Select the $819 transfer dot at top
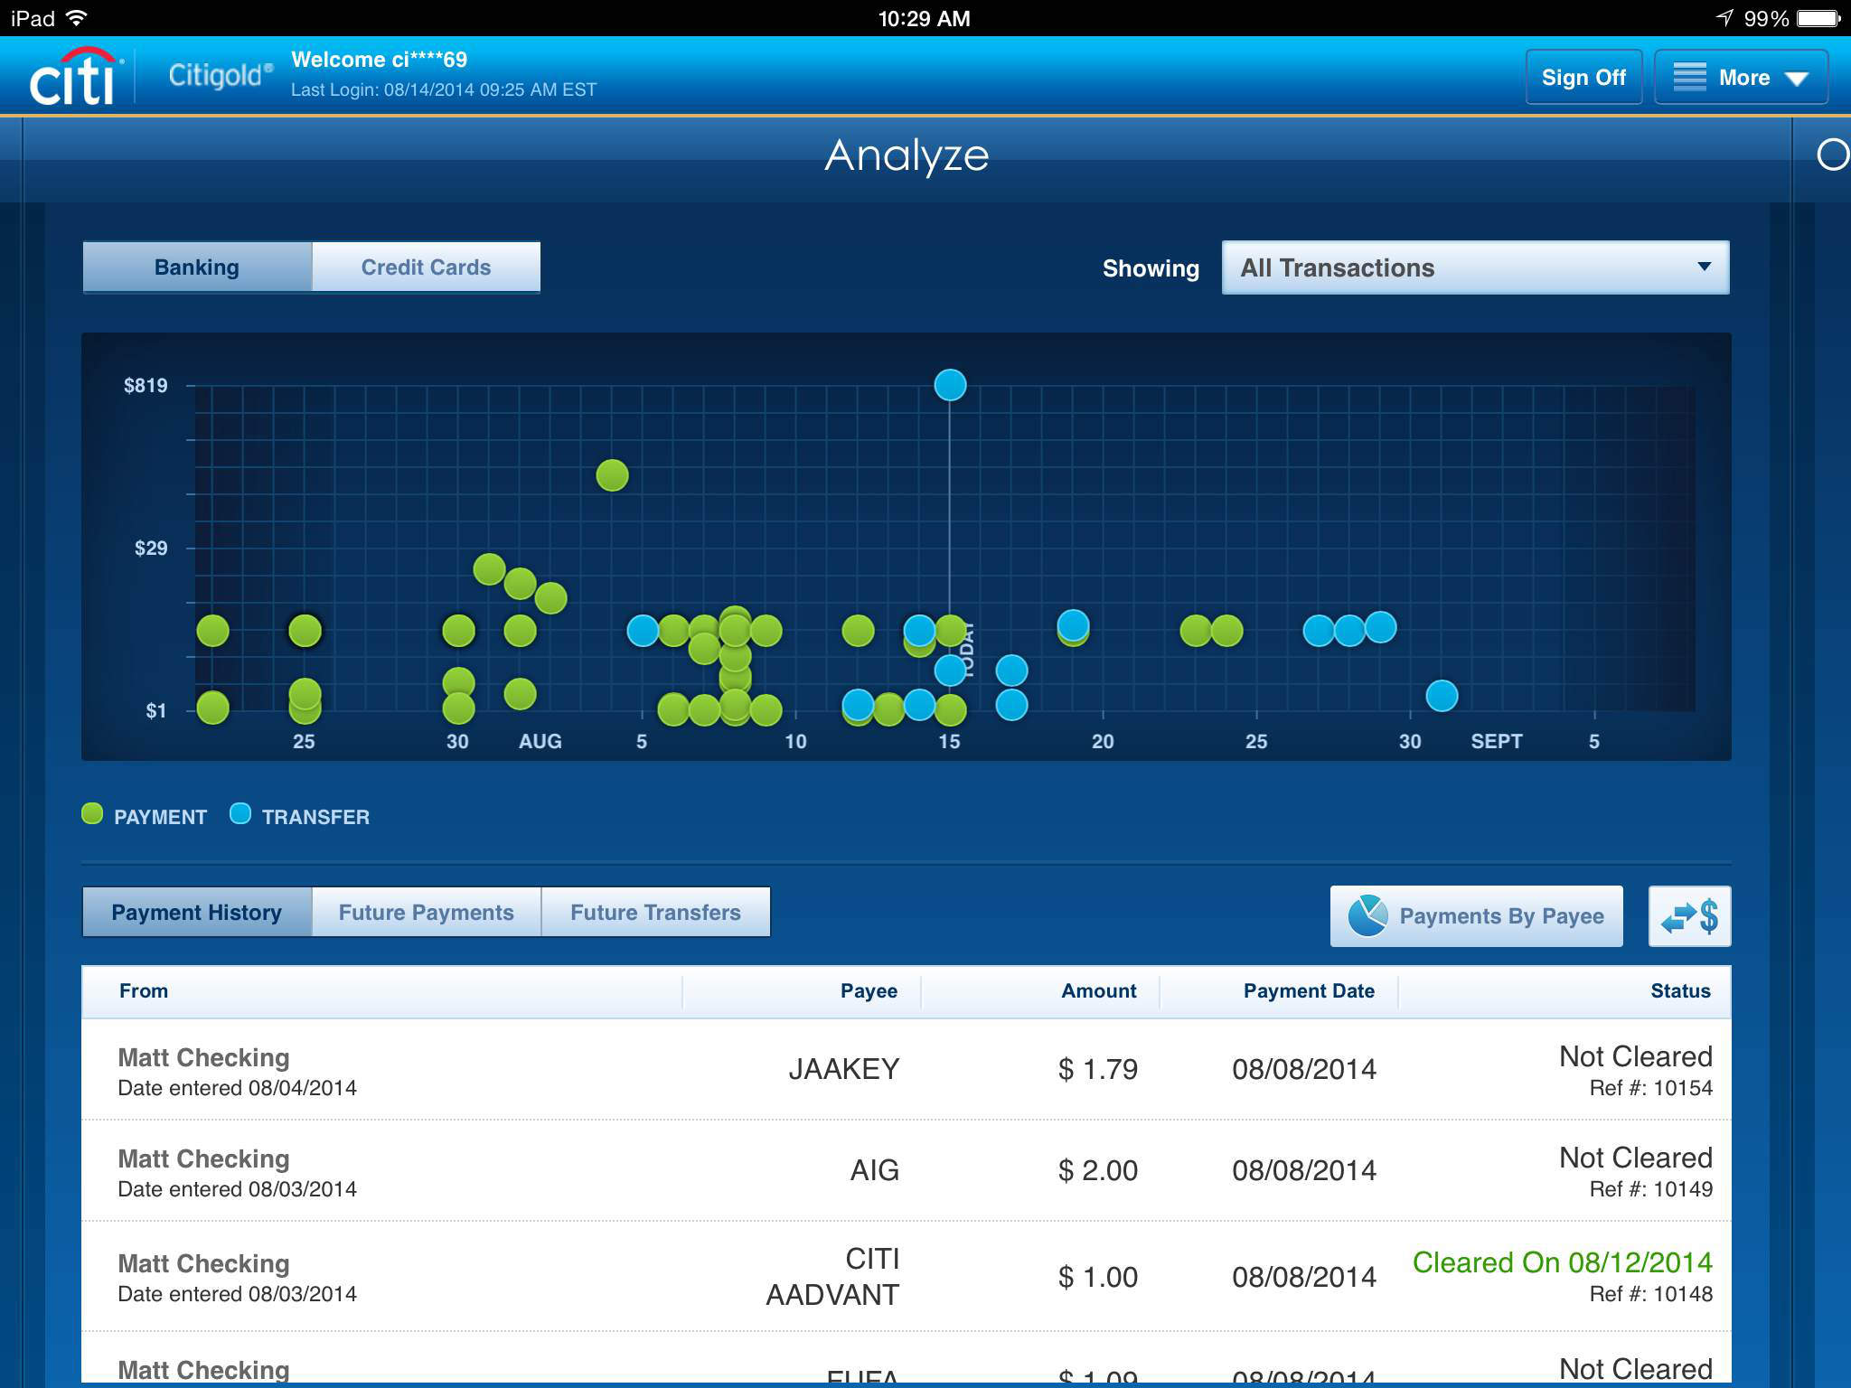The width and height of the screenshot is (1851, 1388). [950, 385]
